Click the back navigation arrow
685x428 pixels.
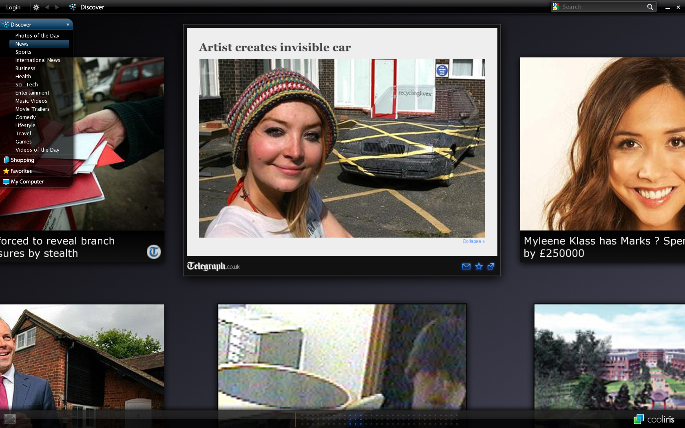47,7
